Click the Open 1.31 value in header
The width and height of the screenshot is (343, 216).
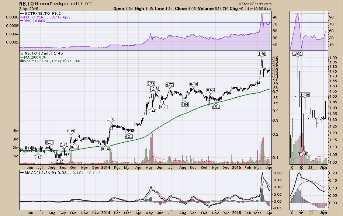pos(123,9)
